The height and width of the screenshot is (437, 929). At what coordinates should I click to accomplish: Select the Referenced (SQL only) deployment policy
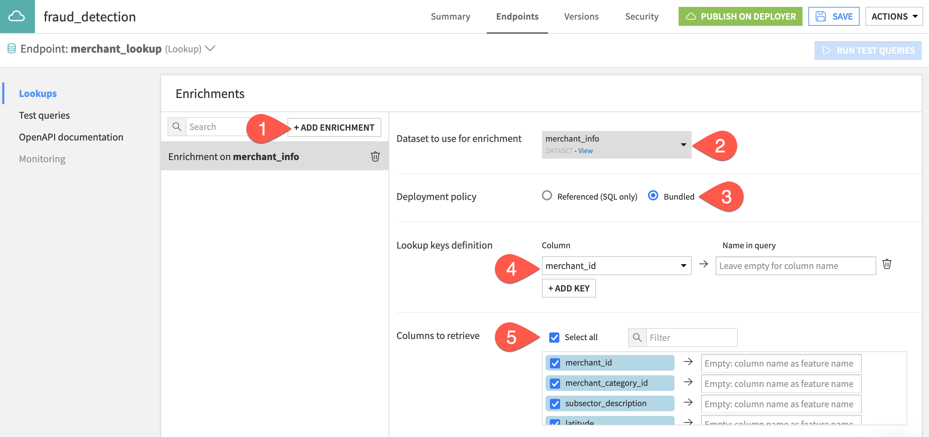(x=547, y=196)
